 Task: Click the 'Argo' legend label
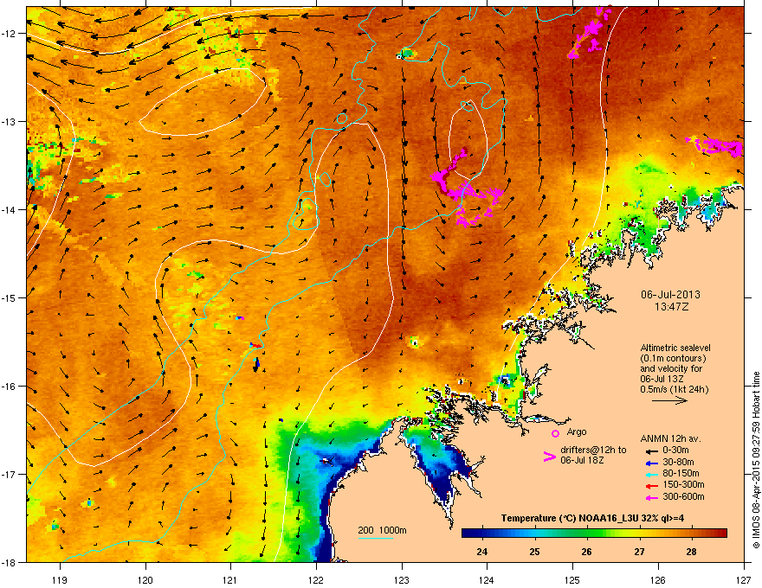point(577,431)
